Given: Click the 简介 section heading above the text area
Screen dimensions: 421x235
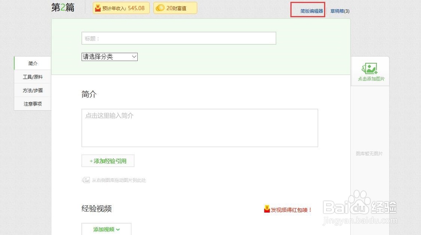Looking at the screenshot, I should click(89, 94).
